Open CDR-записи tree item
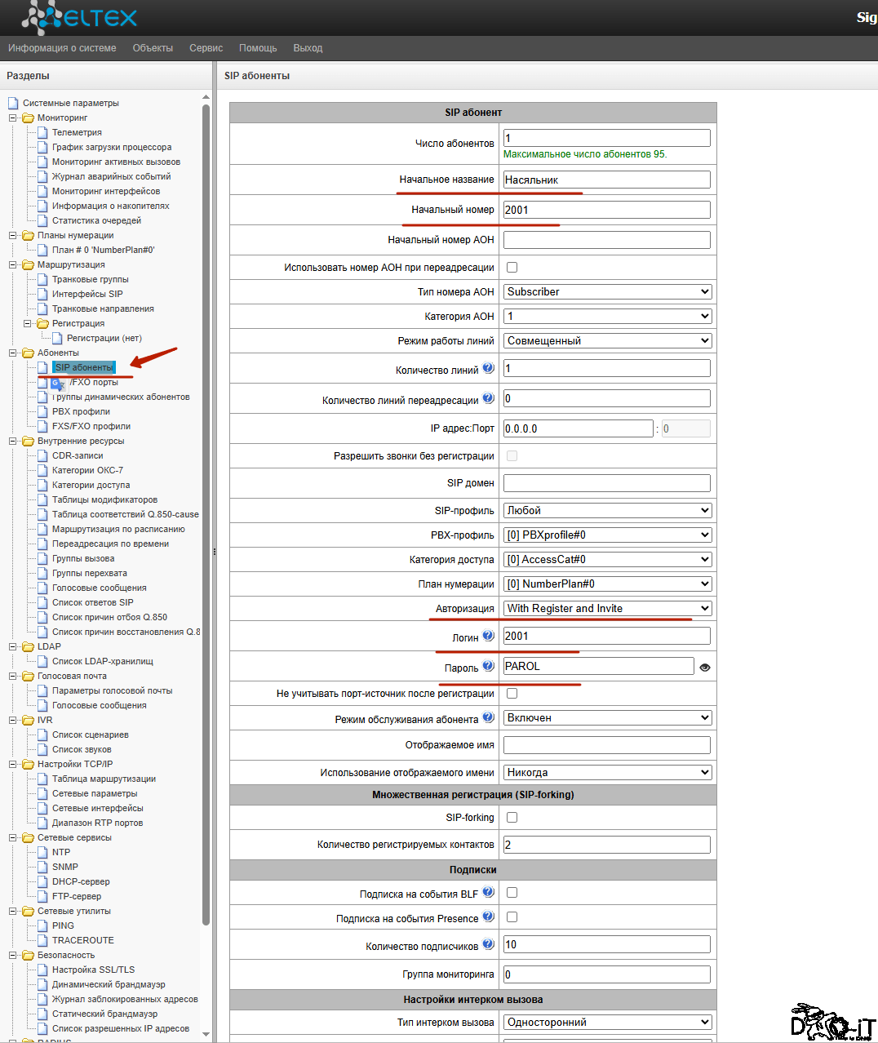 78,455
